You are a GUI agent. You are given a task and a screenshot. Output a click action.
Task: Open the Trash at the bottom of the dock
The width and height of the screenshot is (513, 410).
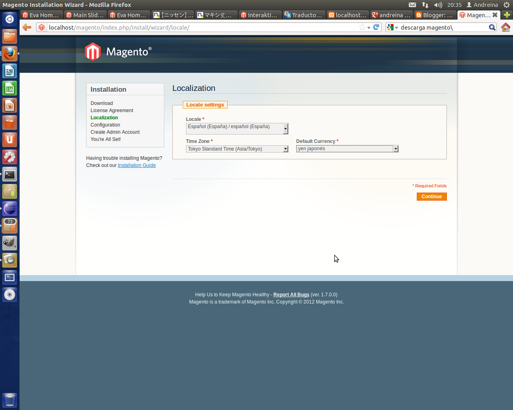pyautogui.click(x=10, y=400)
